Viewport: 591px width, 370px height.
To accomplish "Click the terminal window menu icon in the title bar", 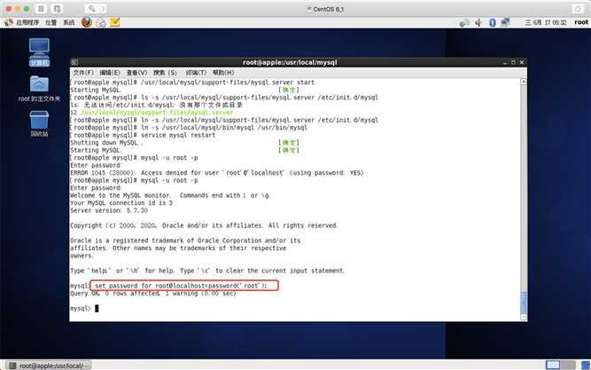I will pos(74,62).
